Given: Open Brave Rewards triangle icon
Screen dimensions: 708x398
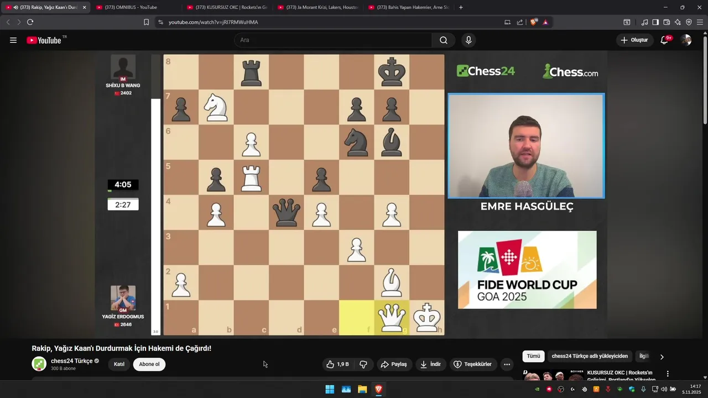Looking at the screenshot, I should pos(545,22).
